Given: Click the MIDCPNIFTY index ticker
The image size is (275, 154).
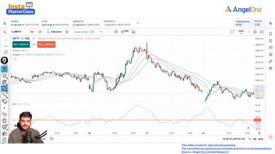Looking at the screenshot, I should tap(117, 23).
